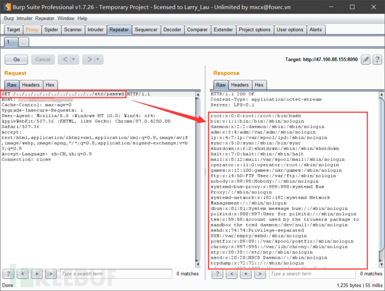Open the Help menu
This screenshot has width=385, height=291.
(x=82, y=18)
